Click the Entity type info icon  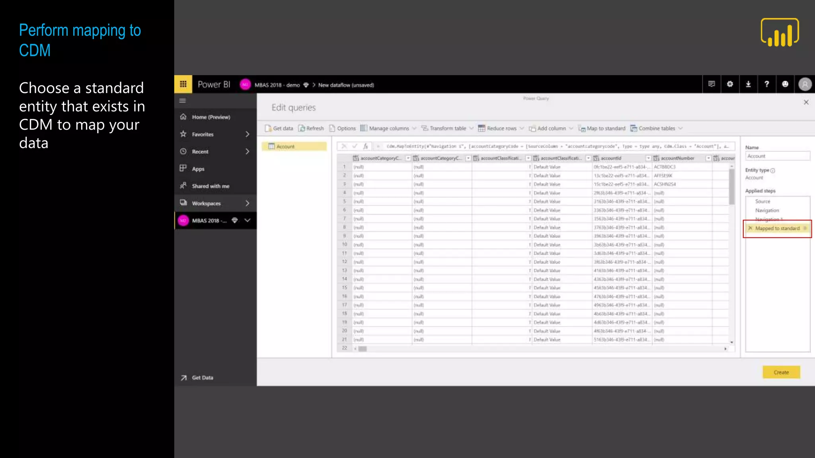click(x=772, y=171)
